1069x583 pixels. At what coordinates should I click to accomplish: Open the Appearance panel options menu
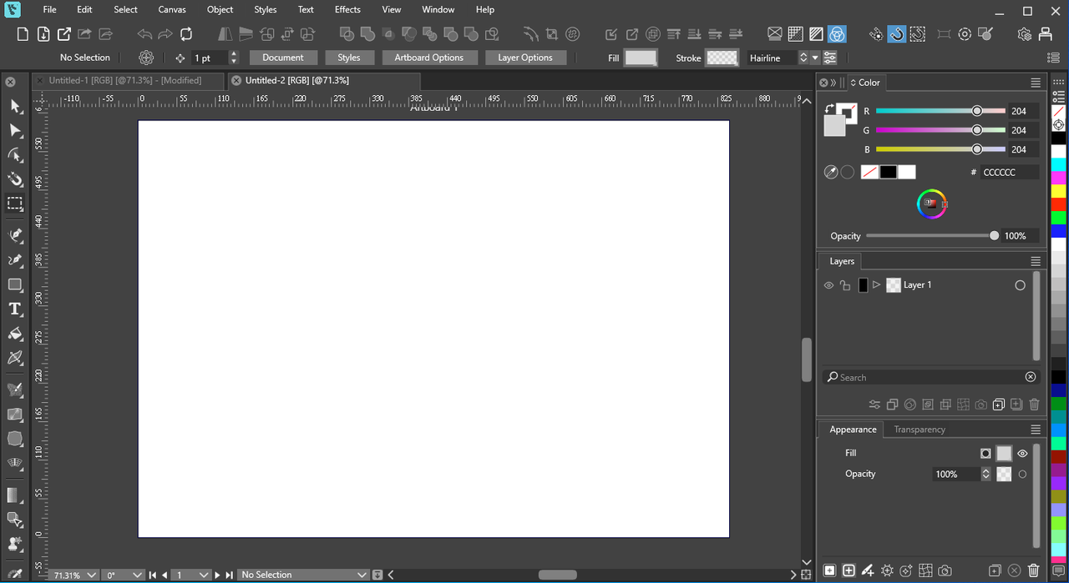point(1036,430)
